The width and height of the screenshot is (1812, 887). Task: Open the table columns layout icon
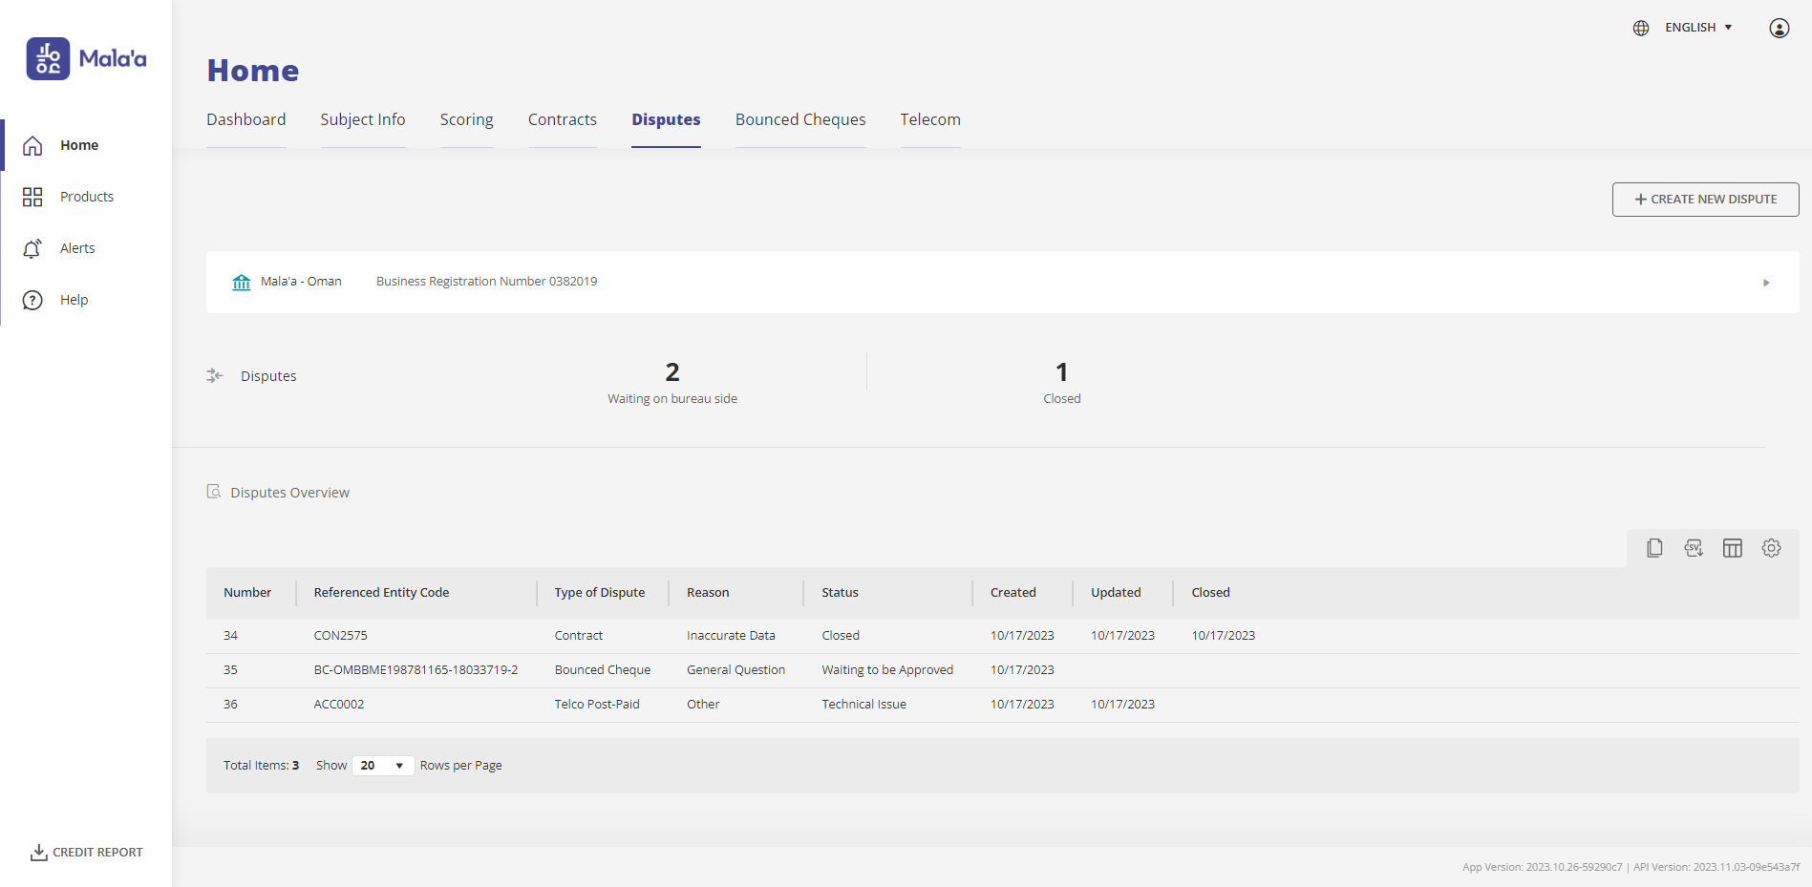1733,548
